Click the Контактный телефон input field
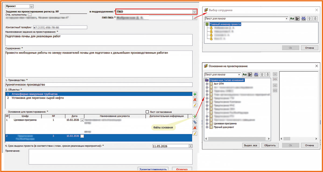Screen dimensions: 323x172 tap(60, 27)
